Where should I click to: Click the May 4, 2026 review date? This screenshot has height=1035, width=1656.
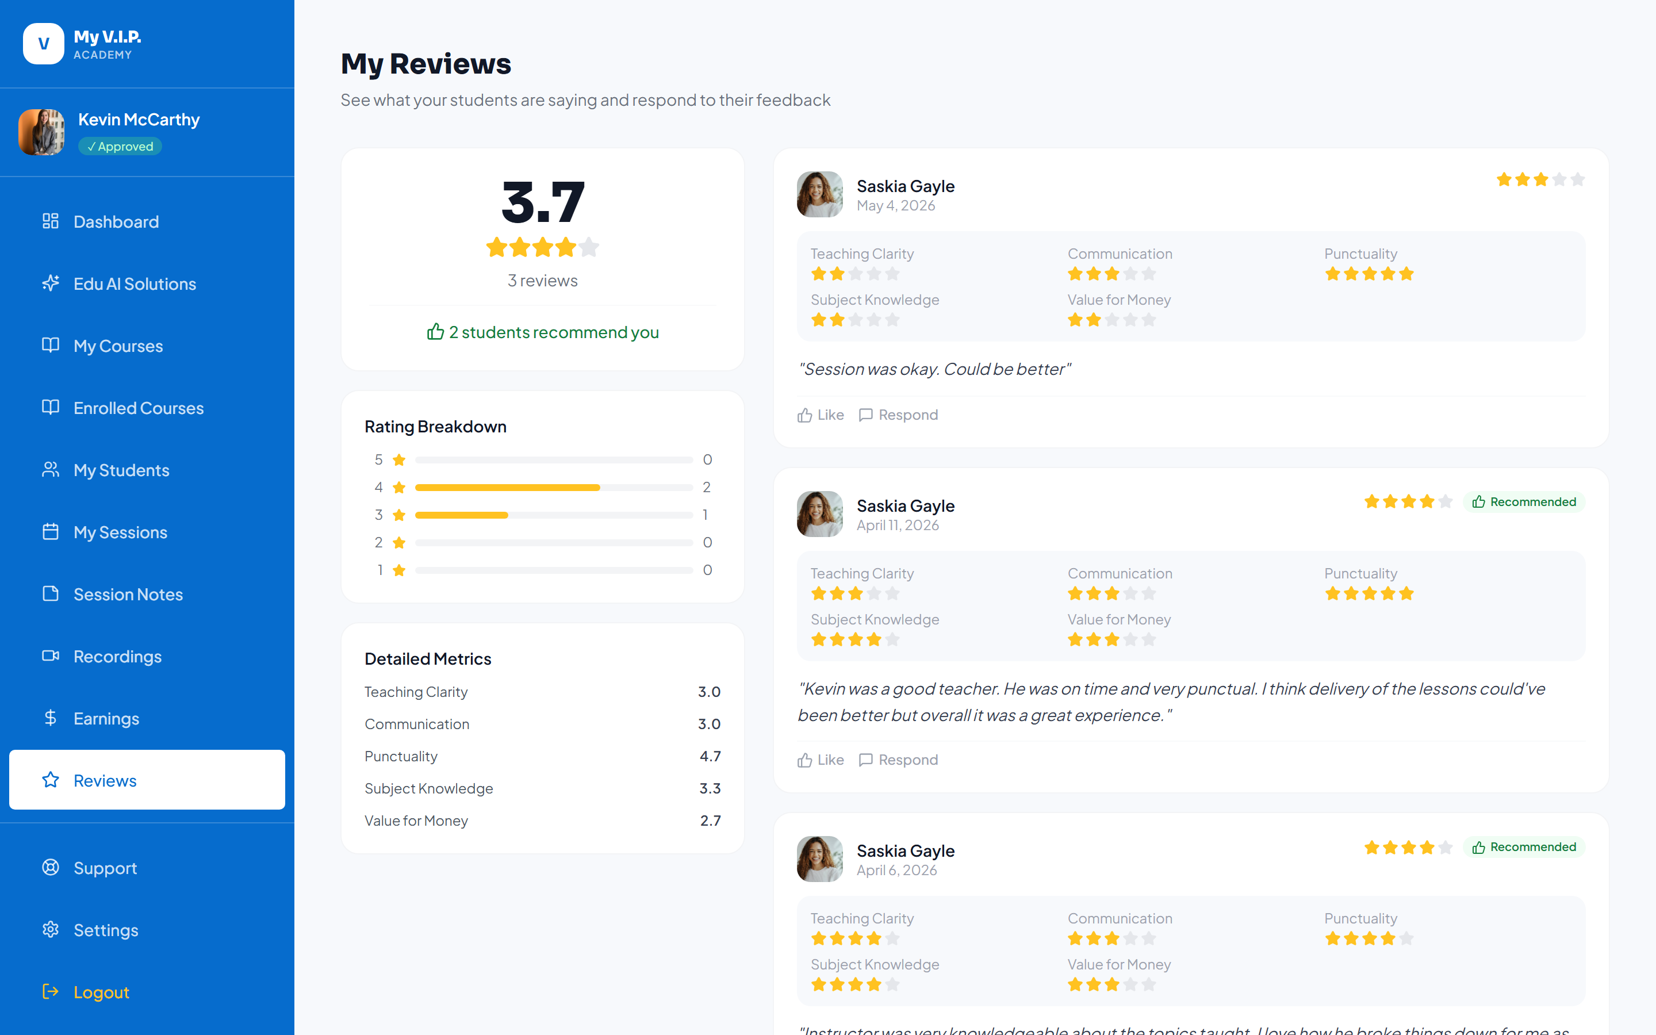[x=896, y=205]
